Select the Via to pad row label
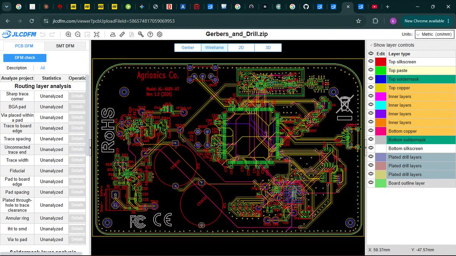The image size is (456, 256). 17,239
